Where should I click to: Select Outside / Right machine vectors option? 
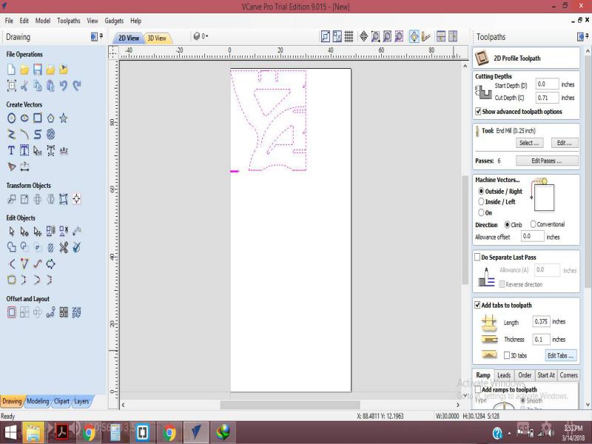[482, 191]
